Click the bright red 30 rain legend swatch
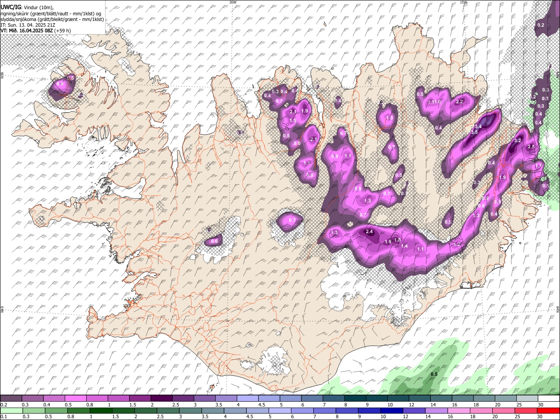Screen dimensions: 560x420 pyautogui.click(x=549, y=410)
